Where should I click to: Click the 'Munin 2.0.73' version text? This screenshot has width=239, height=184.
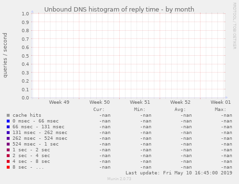click(x=119, y=179)
